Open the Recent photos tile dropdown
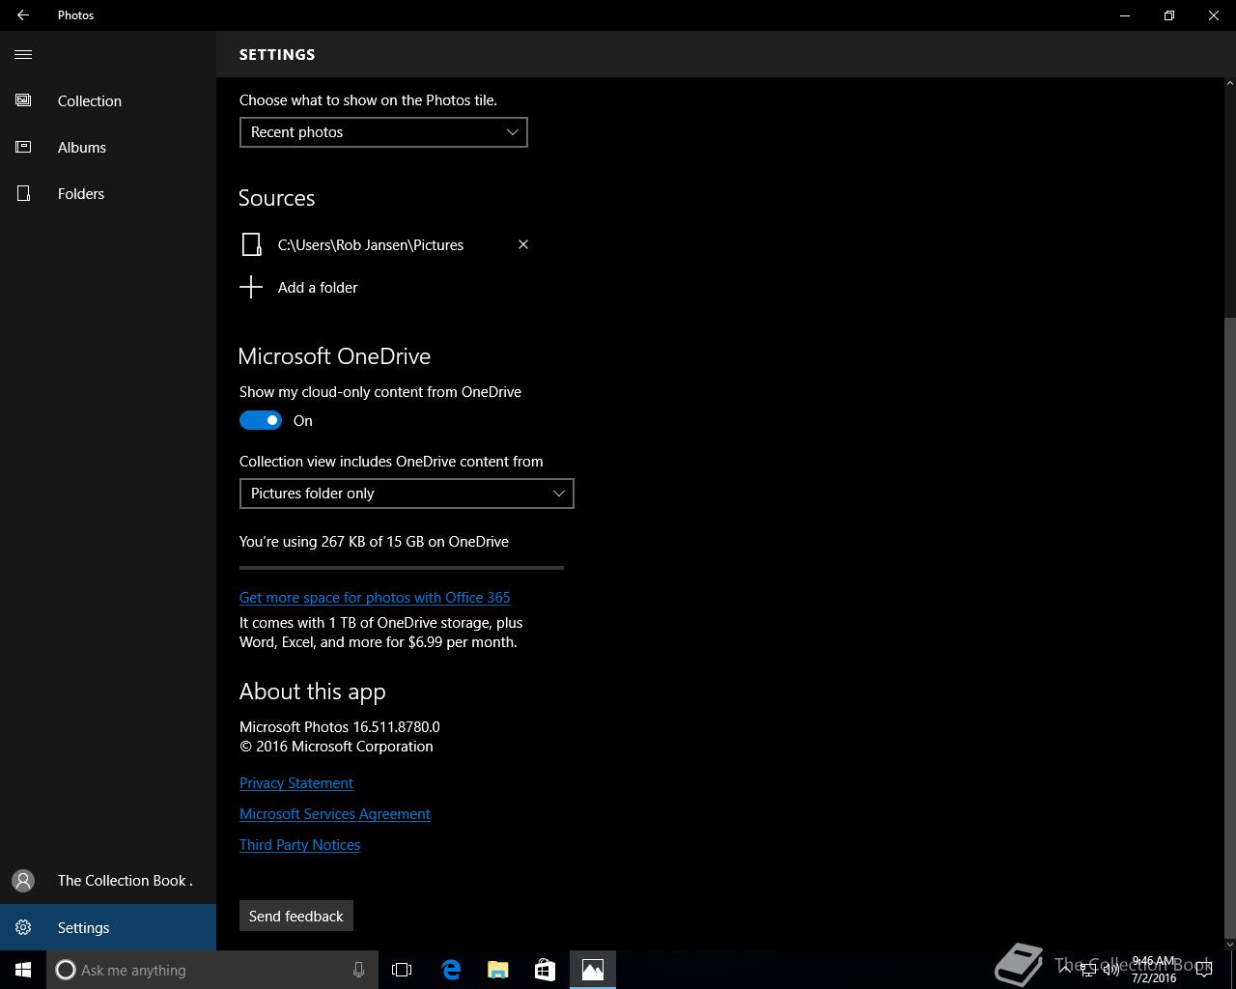The width and height of the screenshot is (1236, 989). (x=383, y=132)
